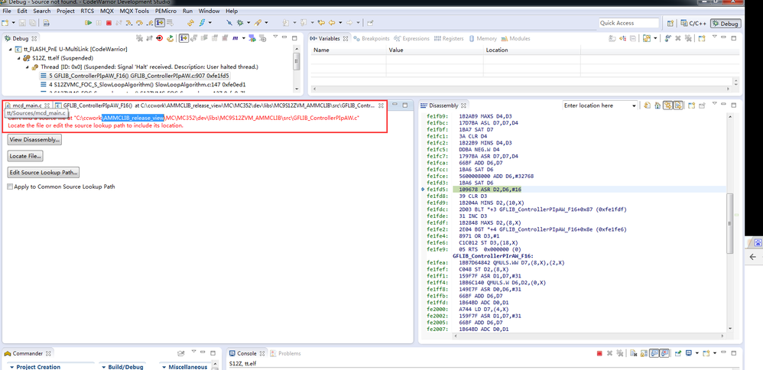This screenshot has width=763, height=370.
Task: Click the Home icon in Disassembly view
Action: (x=657, y=105)
